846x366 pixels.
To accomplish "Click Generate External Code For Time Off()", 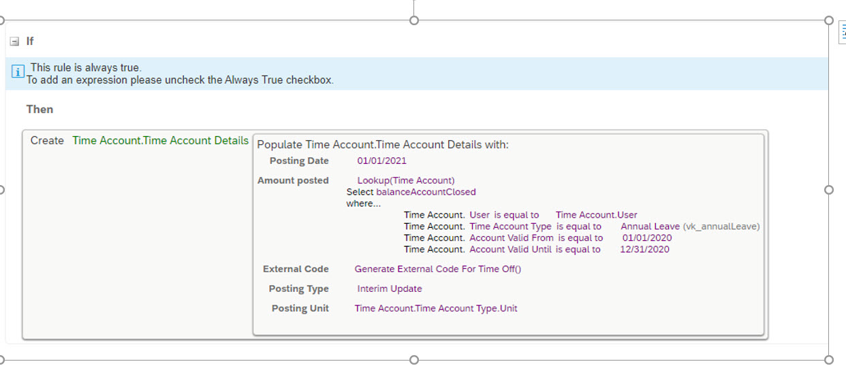I will (438, 269).
